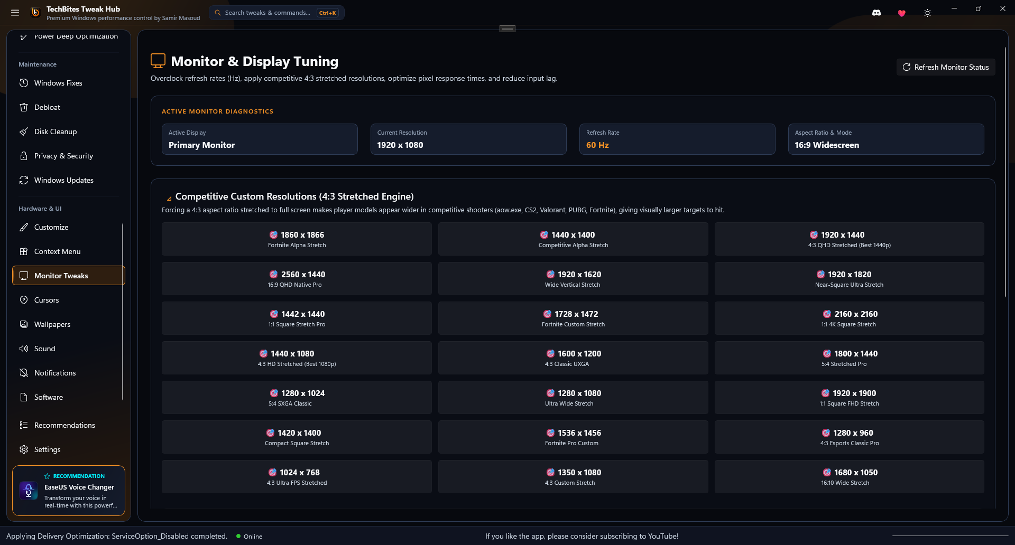This screenshot has width=1015, height=545.
Task: Click the Debloat trash icon
Action: point(24,107)
